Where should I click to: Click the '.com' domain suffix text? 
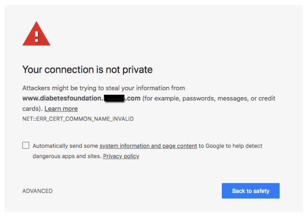(133, 98)
